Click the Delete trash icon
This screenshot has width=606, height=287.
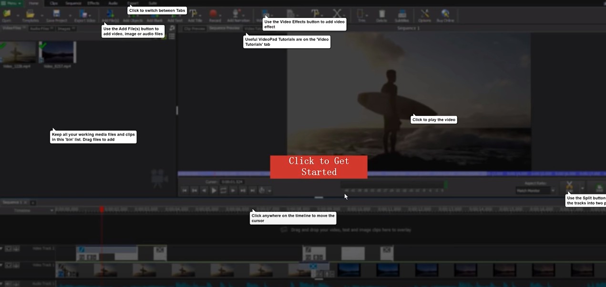point(381,15)
